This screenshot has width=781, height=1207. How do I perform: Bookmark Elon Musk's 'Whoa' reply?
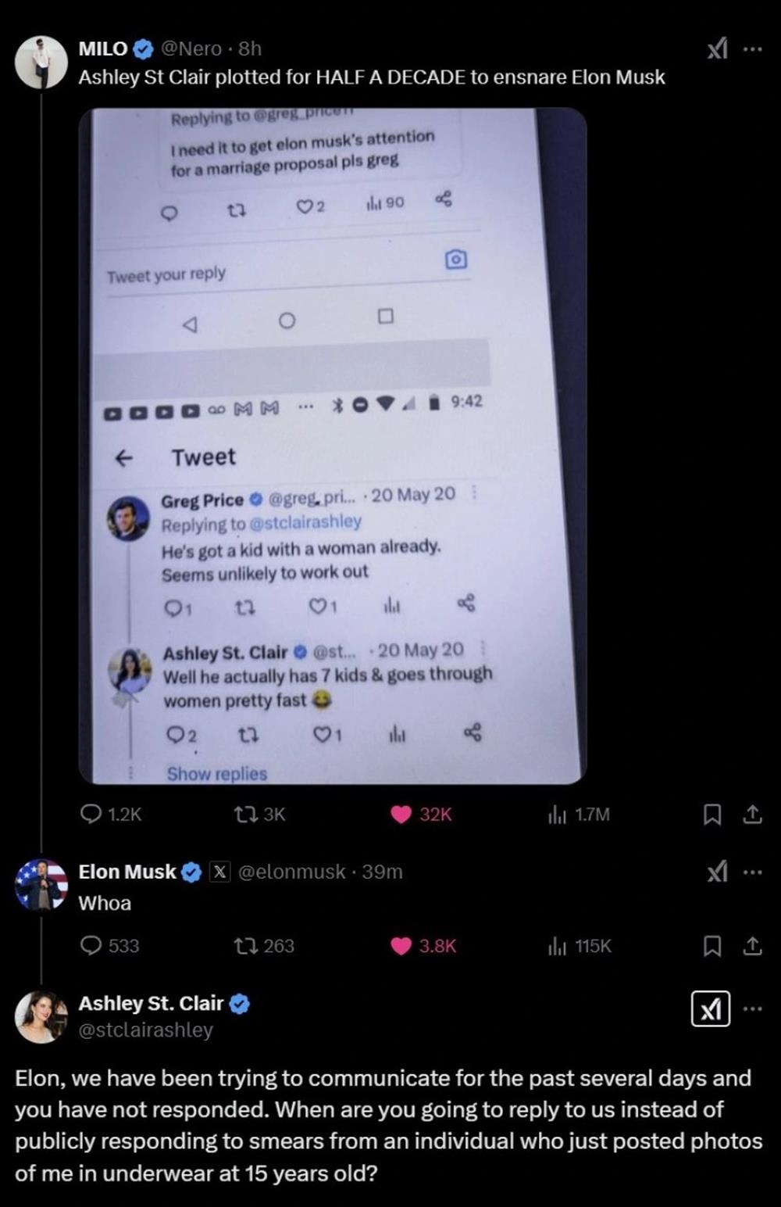[x=711, y=946]
